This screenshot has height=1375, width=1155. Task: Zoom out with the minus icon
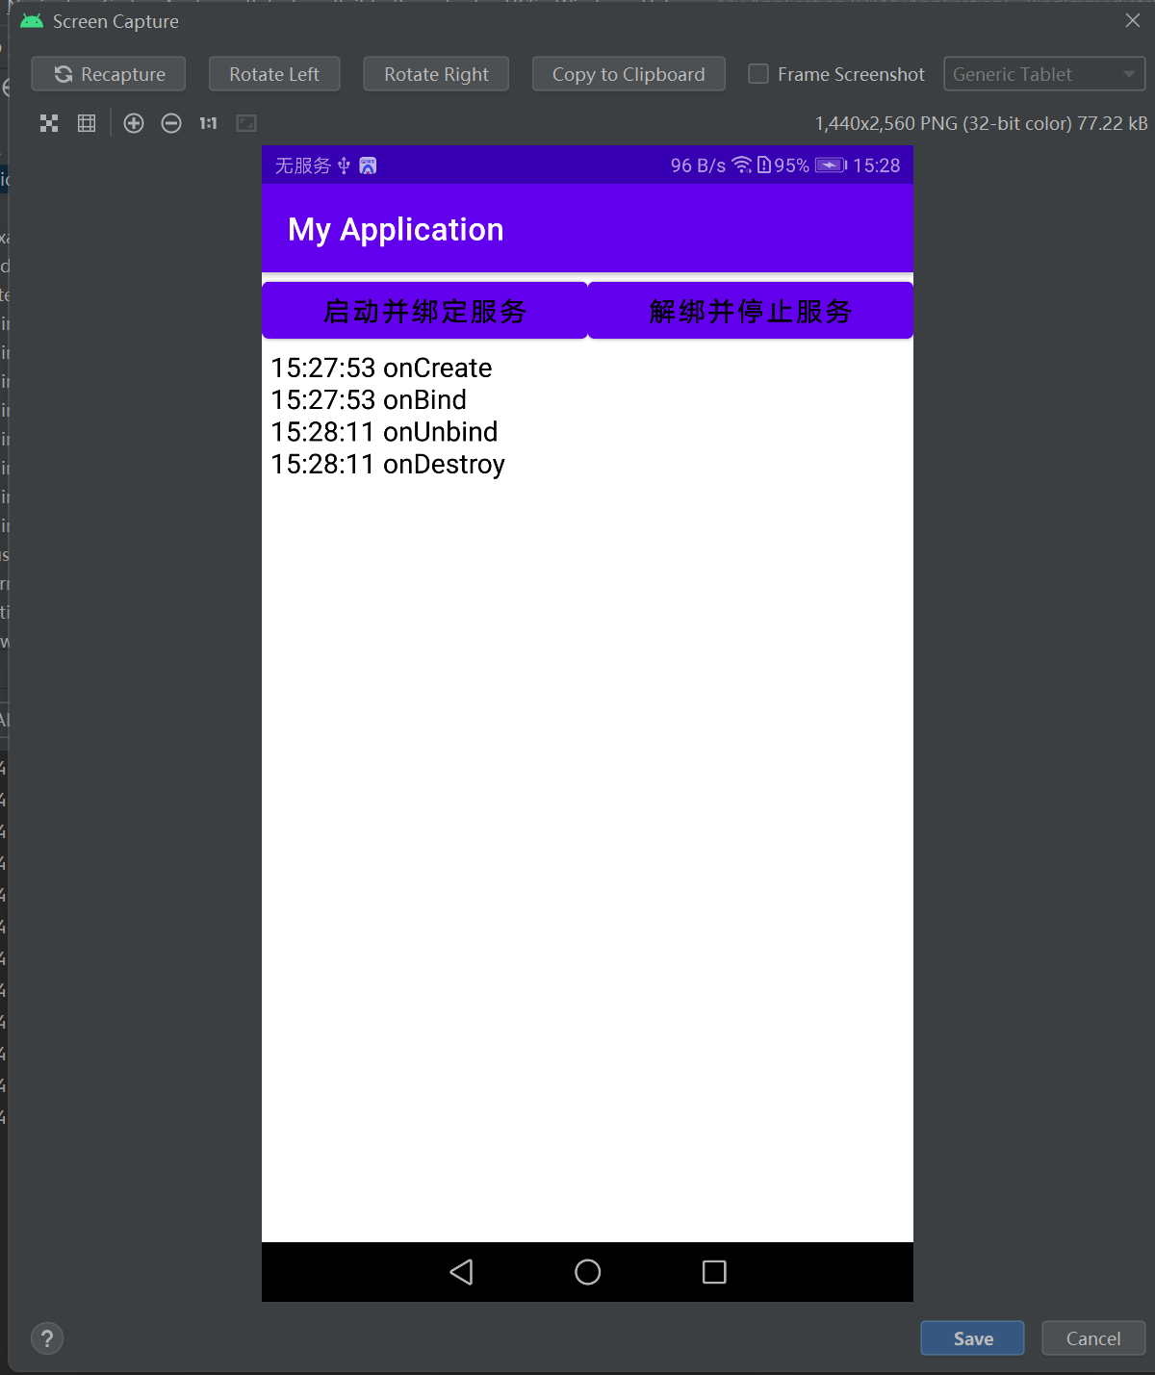[x=171, y=123]
